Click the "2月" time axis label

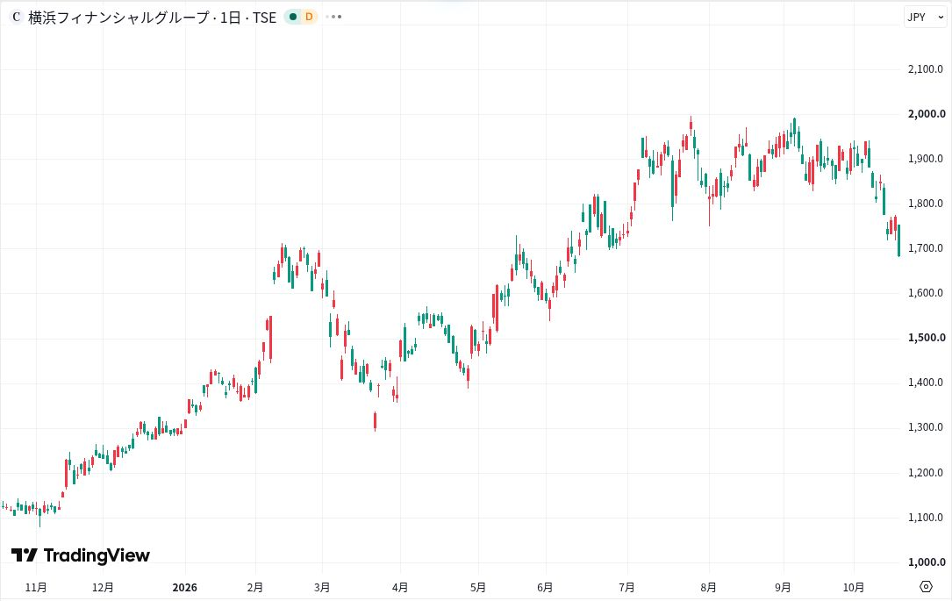[x=255, y=588]
